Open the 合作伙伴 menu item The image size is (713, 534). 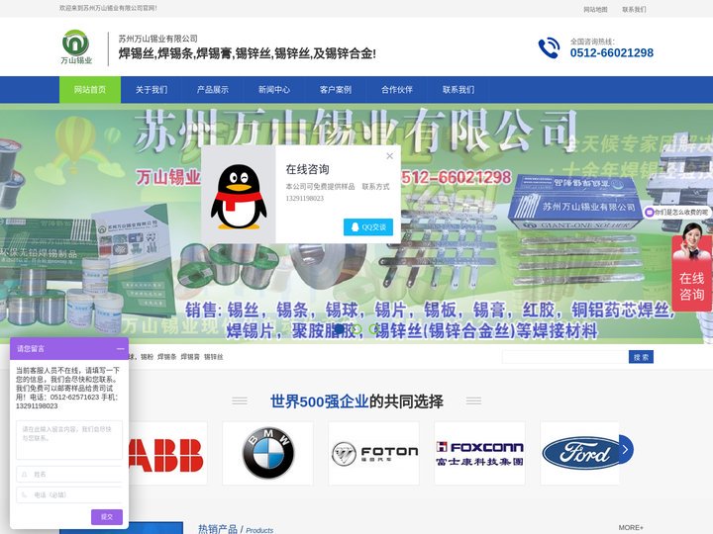point(397,90)
